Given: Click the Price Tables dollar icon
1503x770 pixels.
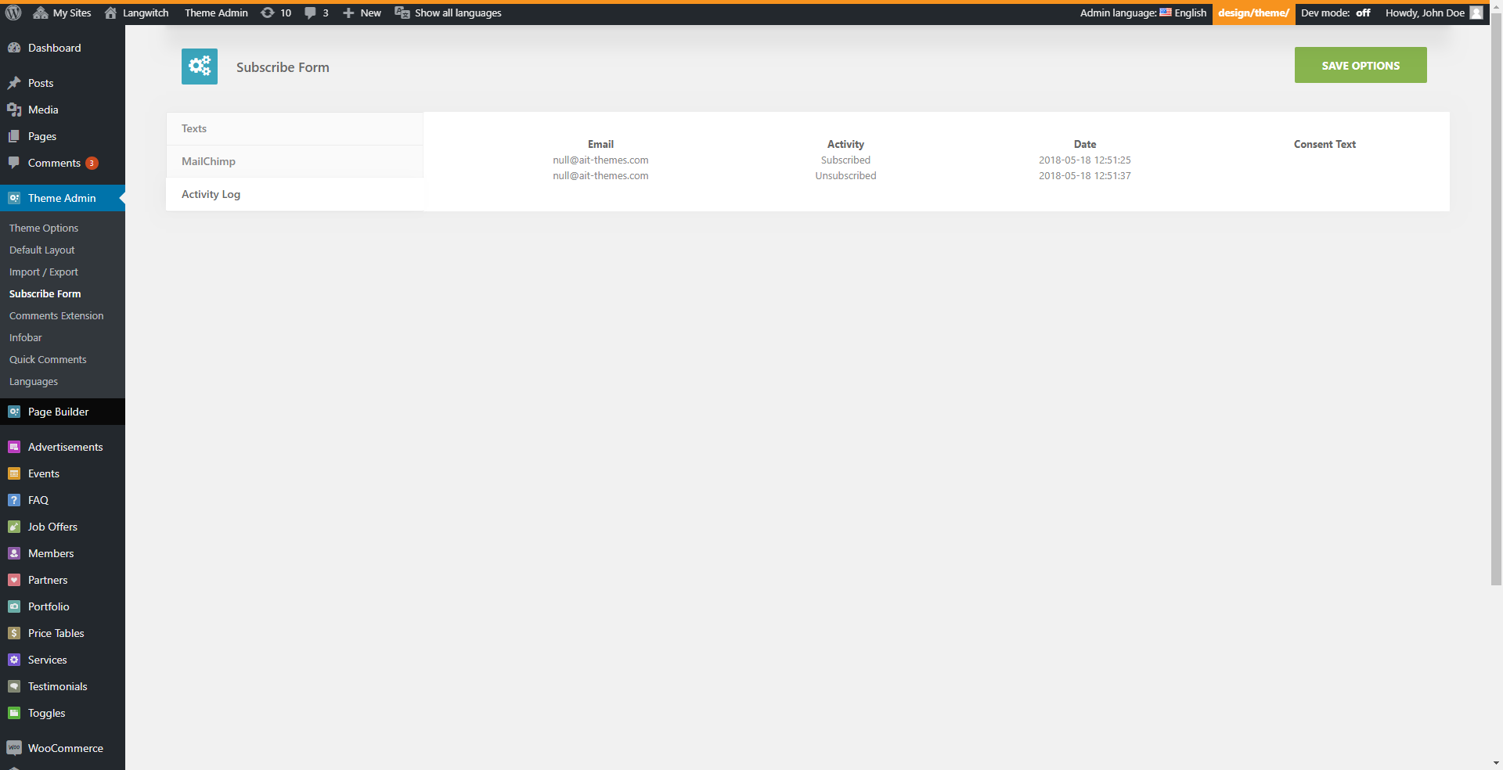Looking at the screenshot, I should point(14,633).
